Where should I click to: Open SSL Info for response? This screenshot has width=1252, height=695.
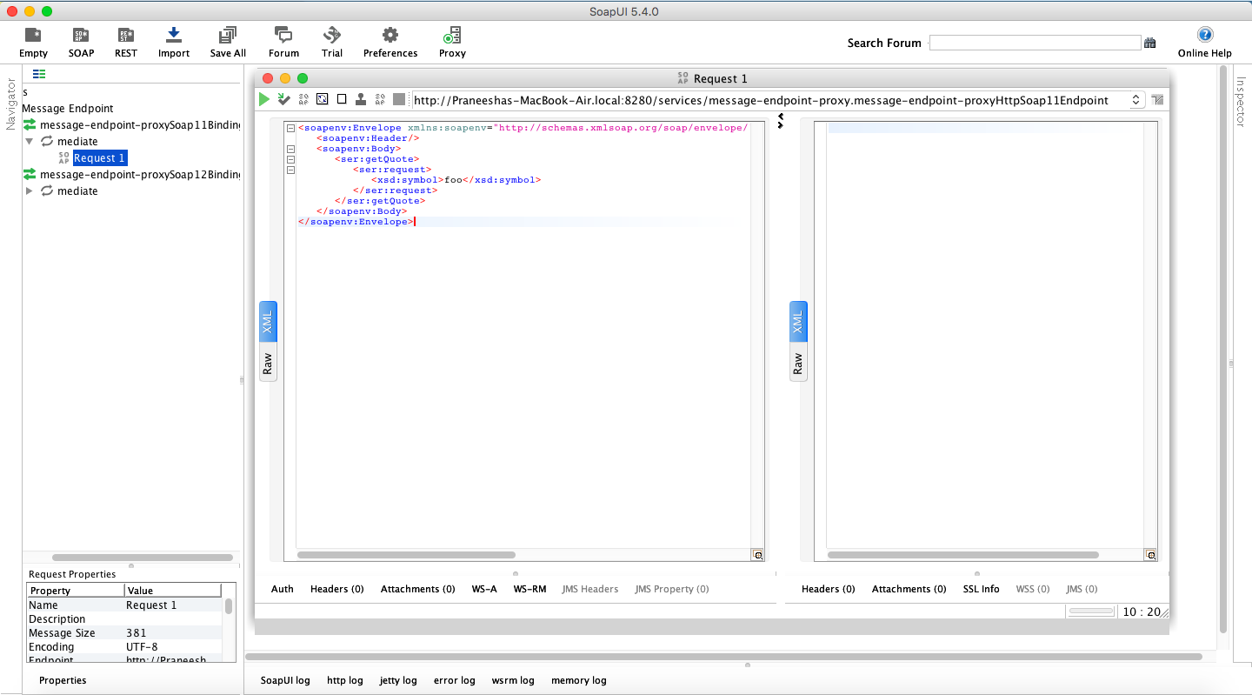point(981,589)
